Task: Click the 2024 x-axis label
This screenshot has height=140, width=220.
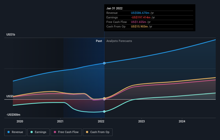Action: click(x=182, y=121)
